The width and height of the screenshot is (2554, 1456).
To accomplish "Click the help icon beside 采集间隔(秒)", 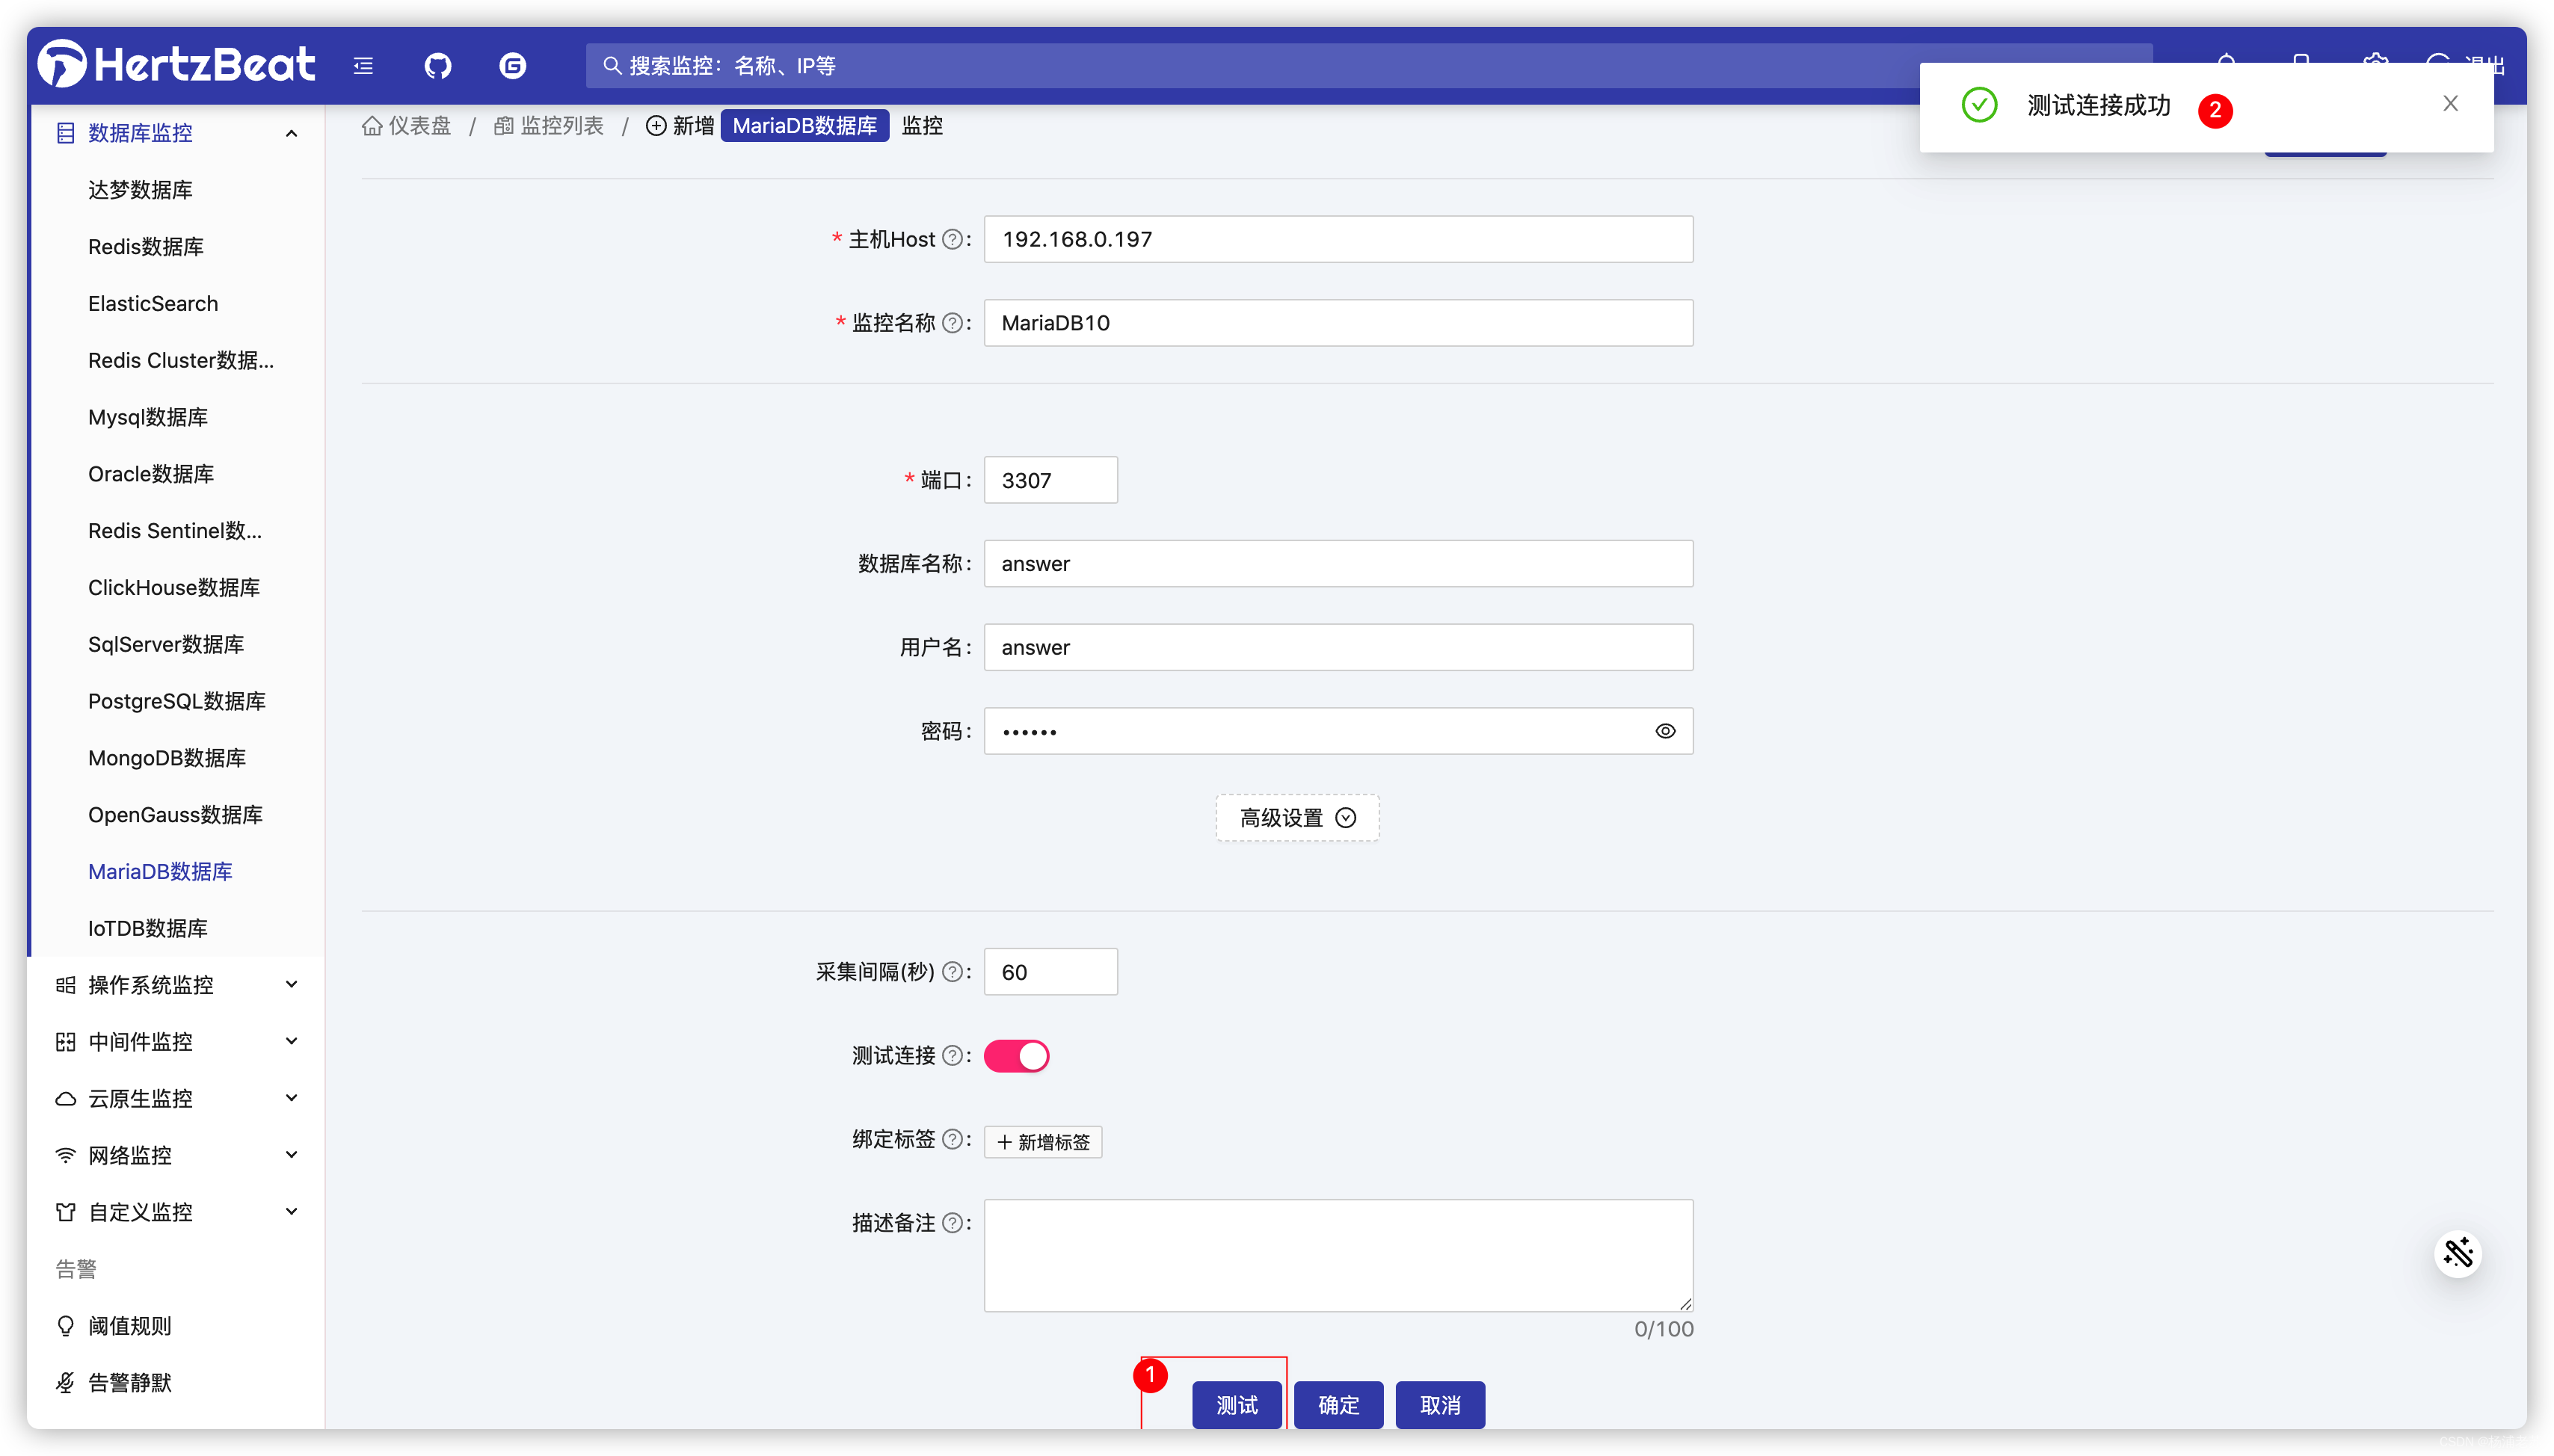I will click(953, 972).
